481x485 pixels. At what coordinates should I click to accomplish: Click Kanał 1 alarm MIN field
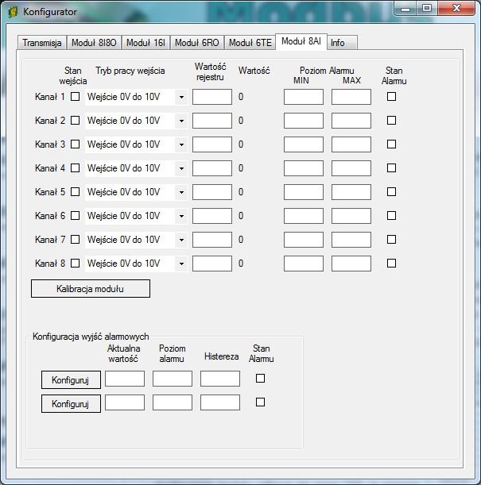304,97
